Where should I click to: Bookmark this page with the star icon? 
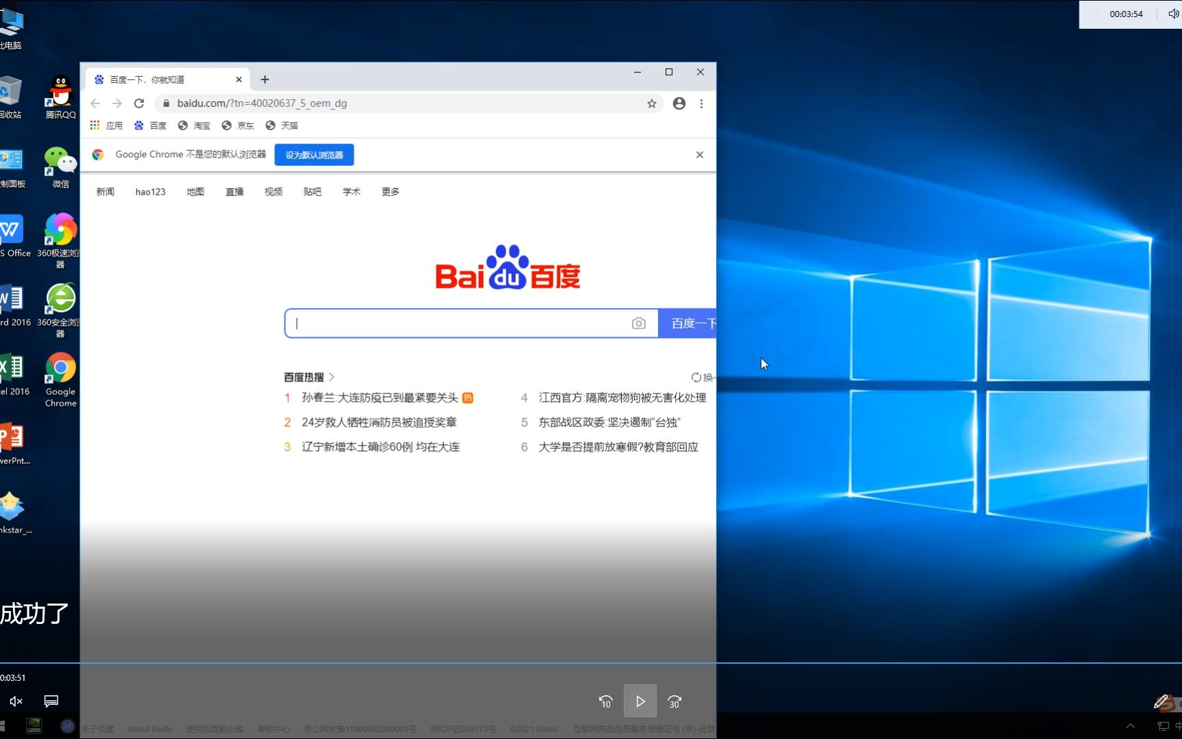coord(652,103)
